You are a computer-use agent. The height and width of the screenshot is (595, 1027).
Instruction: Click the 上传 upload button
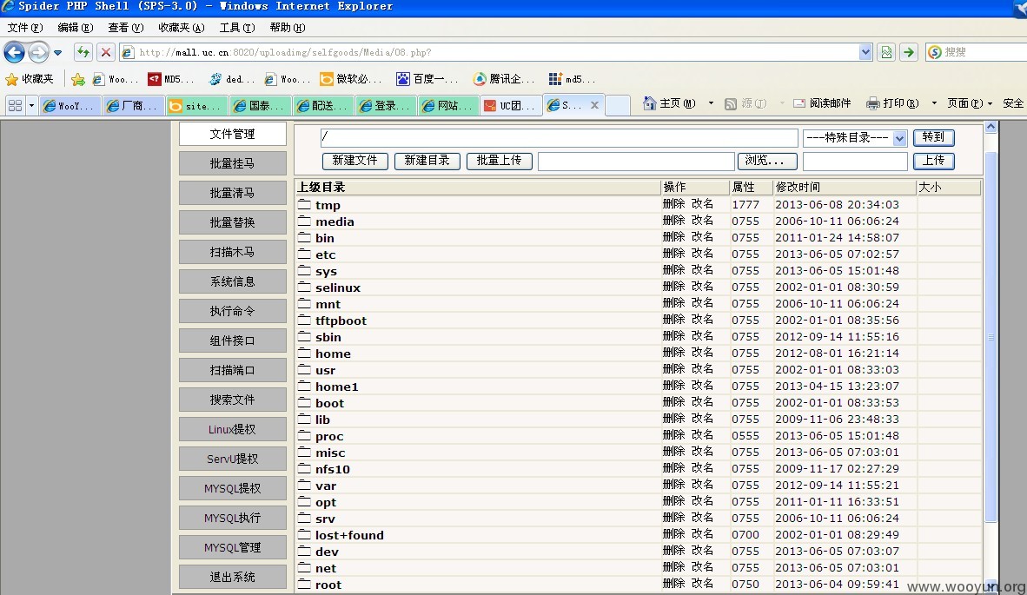click(x=933, y=161)
